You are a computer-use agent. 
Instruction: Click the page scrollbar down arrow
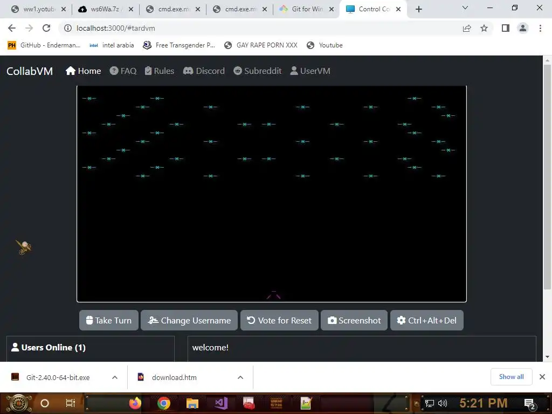pos(547,357)
